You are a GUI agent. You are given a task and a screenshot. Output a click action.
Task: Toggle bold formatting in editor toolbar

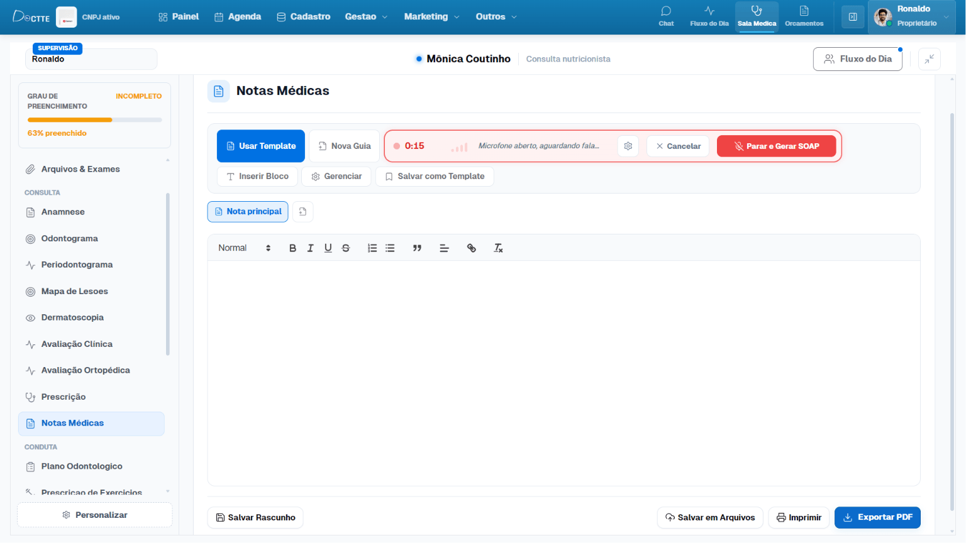click(292, 248)
